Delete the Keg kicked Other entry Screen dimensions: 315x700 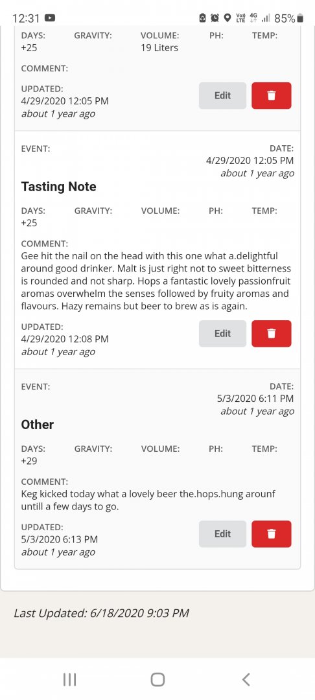272,534
